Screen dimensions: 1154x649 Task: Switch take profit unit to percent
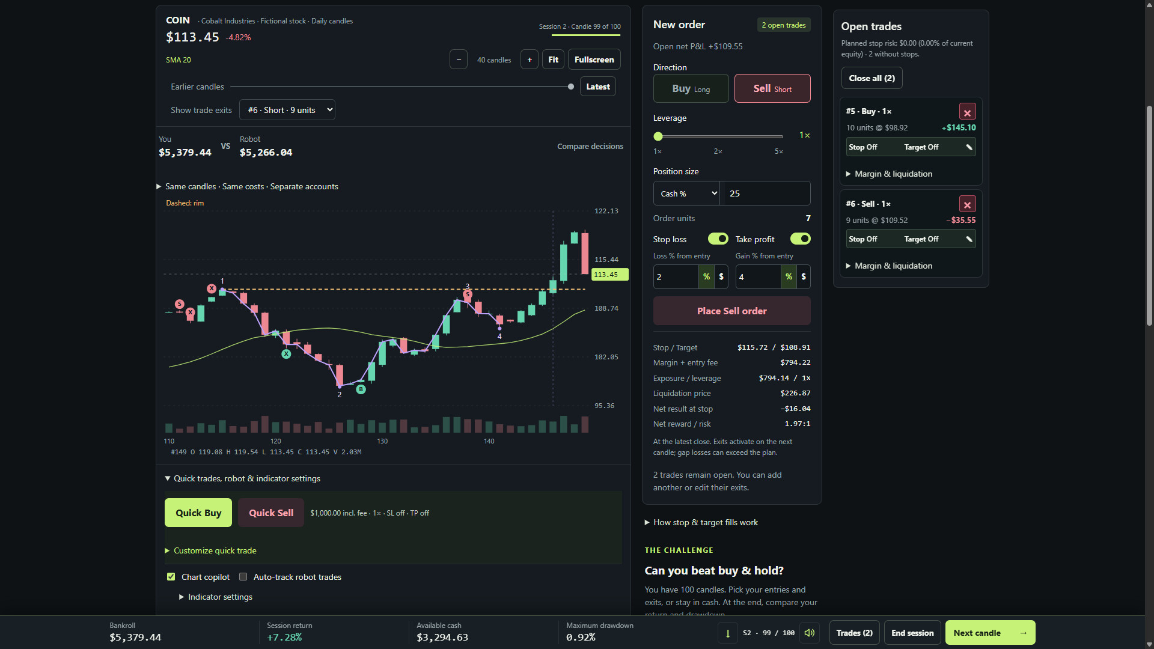point(789,277)
